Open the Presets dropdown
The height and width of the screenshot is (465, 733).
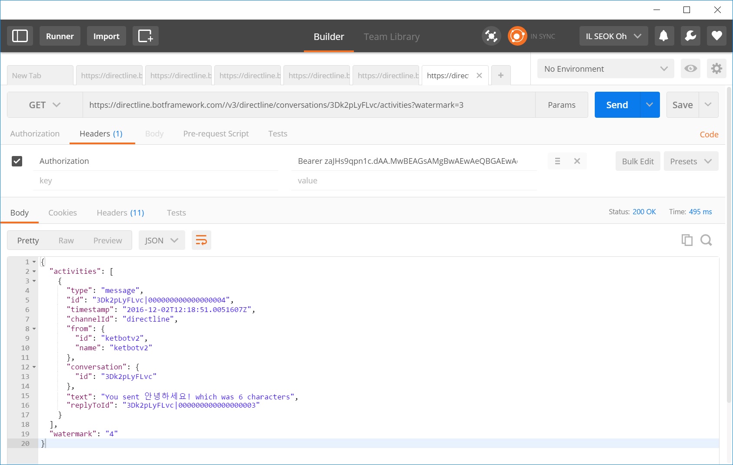tap(691, 161)
